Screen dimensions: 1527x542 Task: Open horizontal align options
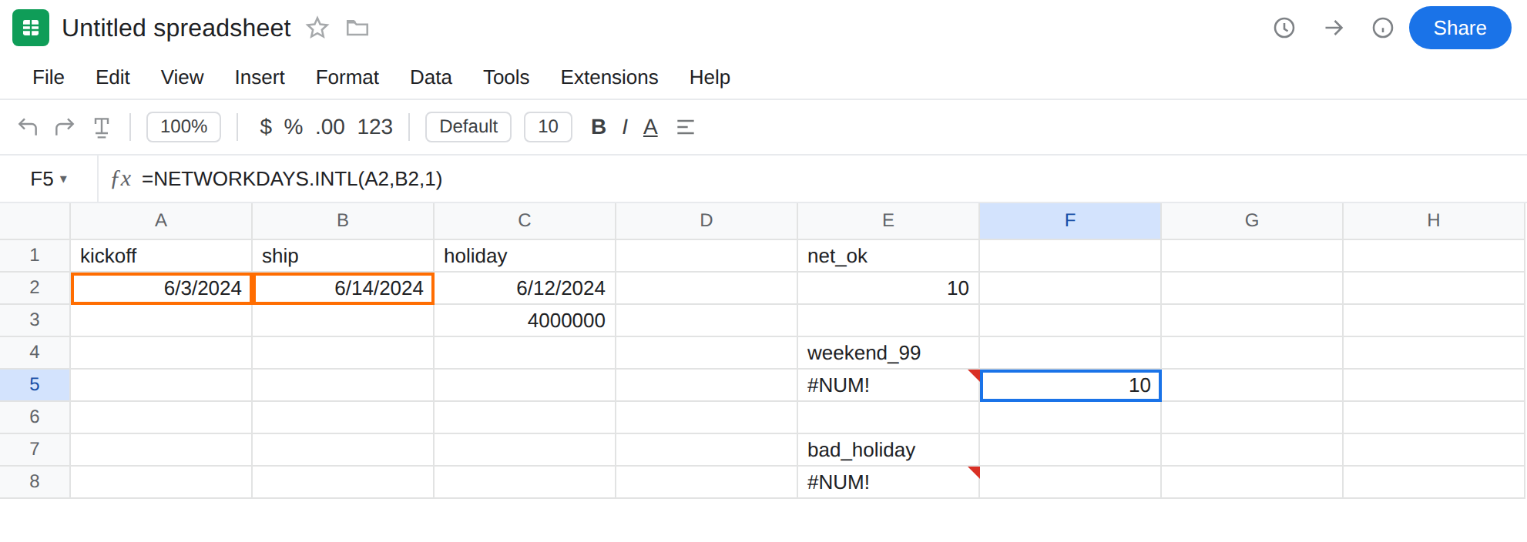pyautogui.click(x=686, y=127)
